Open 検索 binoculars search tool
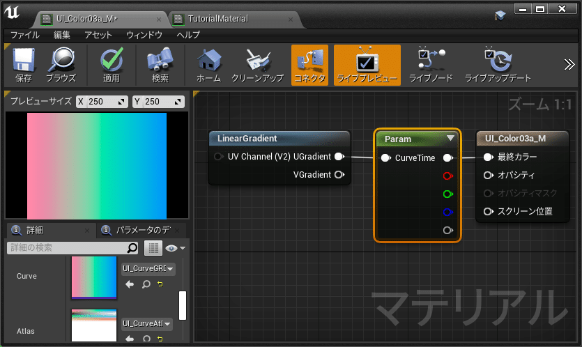Viewport: 582px width, 347px height. 160,65
